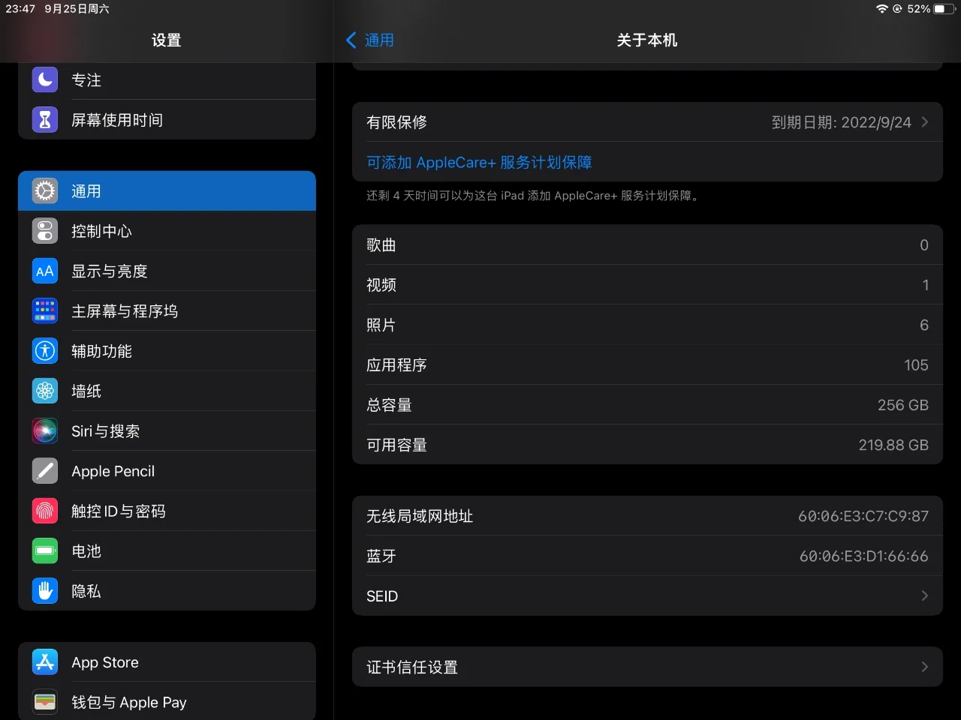This screenshot has height=720, width=961.
Task: Open 钱包与 Apple Pay settings
Action: pos(167,702)
